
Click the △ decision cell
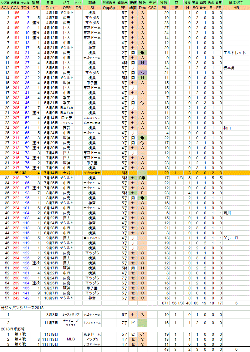click(x=142, y=73)
